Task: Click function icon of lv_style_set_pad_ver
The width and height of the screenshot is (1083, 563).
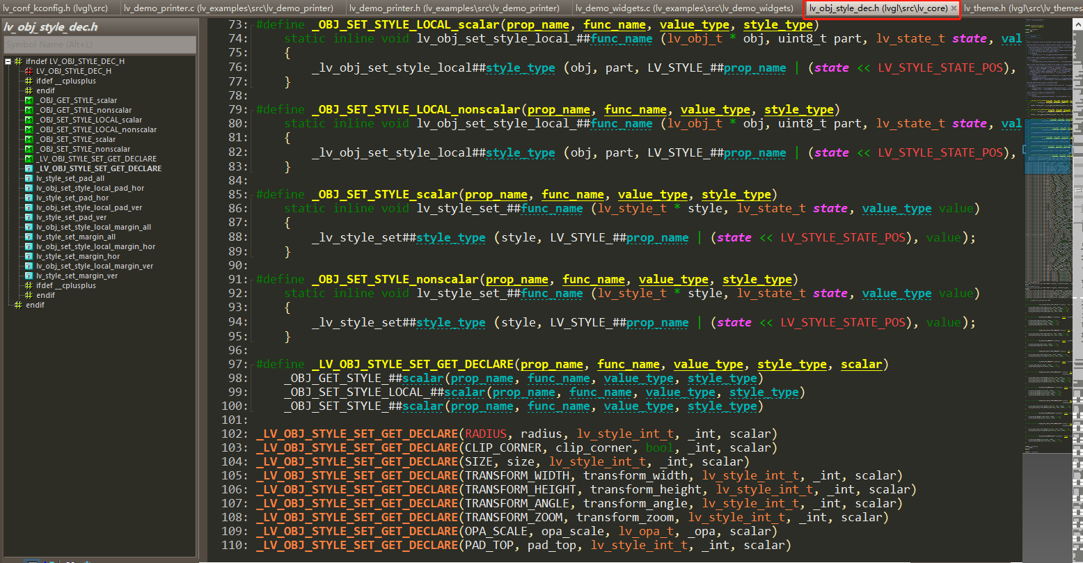Action: tap(29, 217)
